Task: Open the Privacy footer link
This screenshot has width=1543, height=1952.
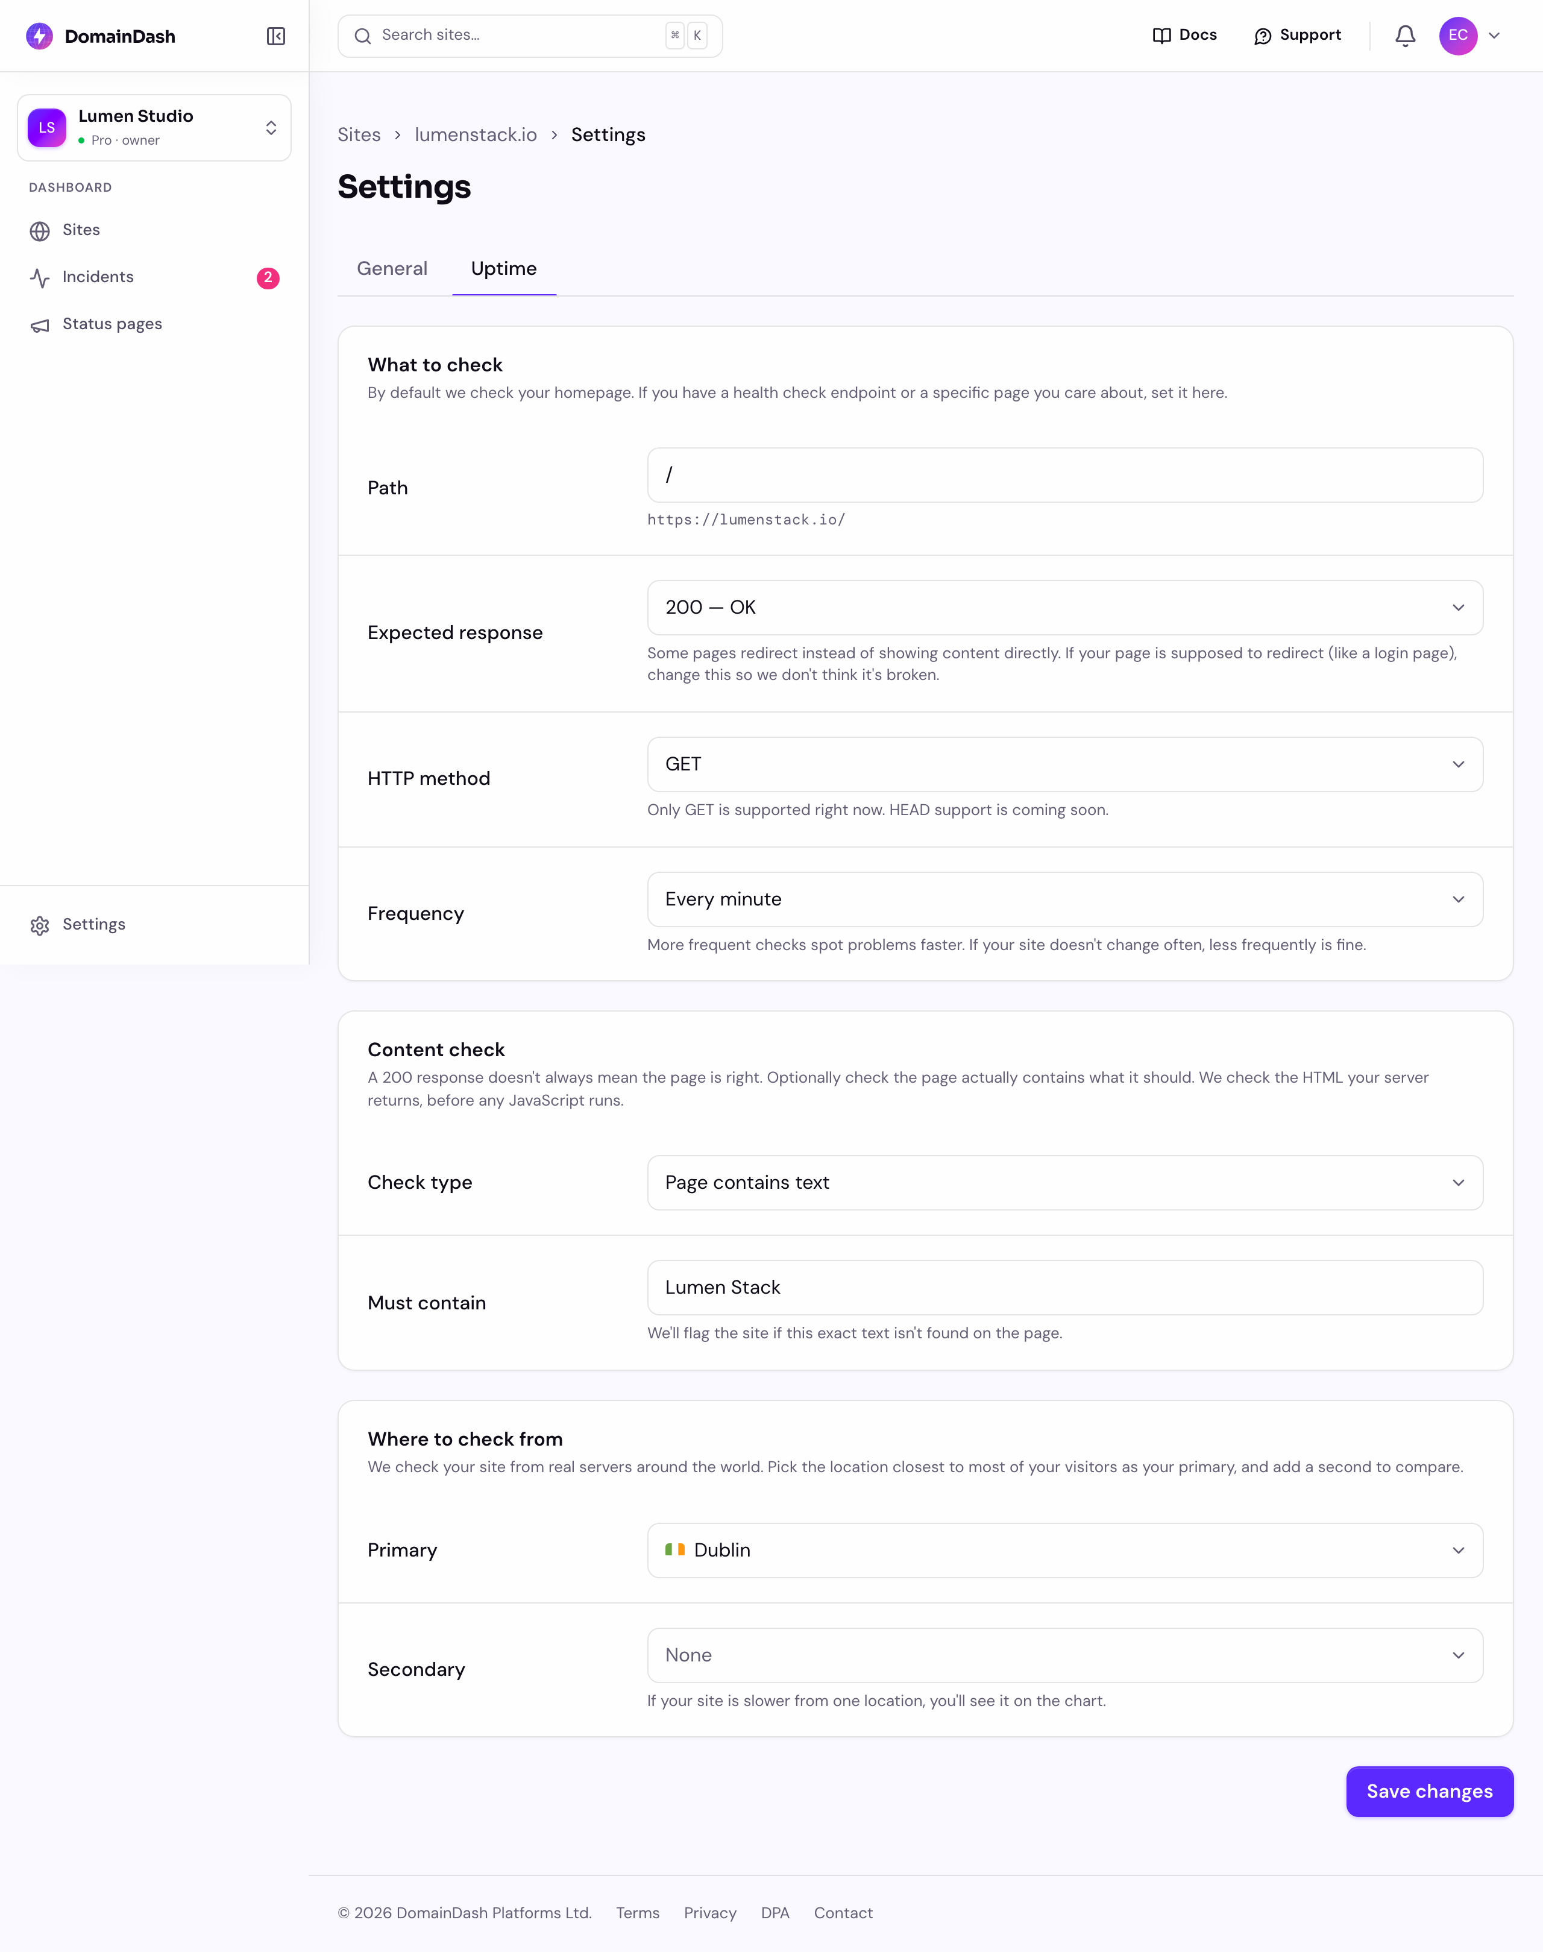Action: pyautogui.click(x=710, y=1913)
